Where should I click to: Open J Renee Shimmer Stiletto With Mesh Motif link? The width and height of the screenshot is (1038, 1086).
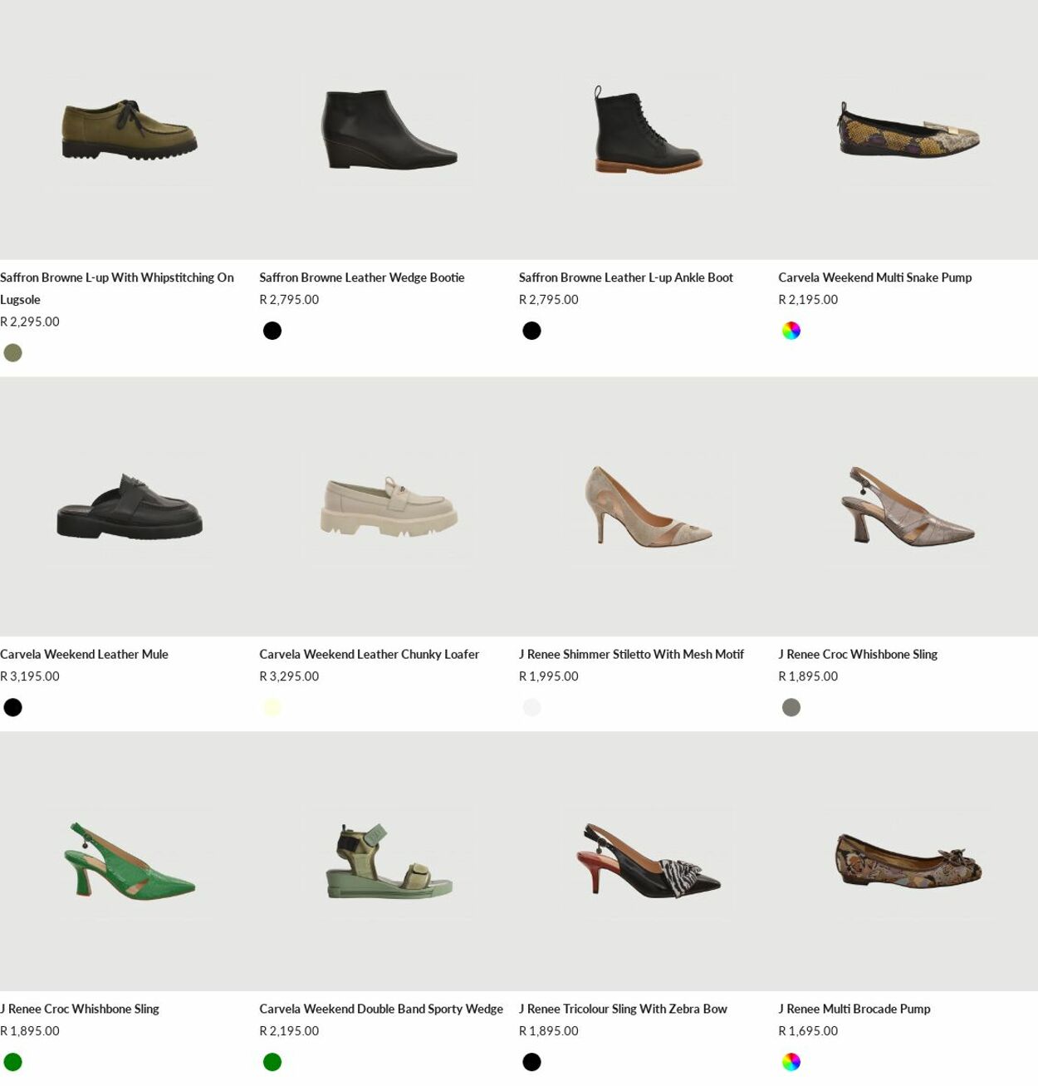(631, 654)
